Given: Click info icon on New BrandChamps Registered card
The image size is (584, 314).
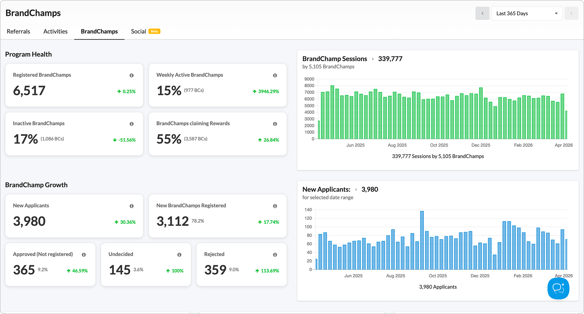Looking at the screenshot, I should click(x=275, y=206).
